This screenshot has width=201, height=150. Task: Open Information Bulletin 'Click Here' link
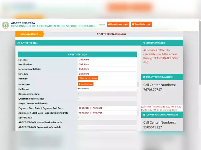pyautogui.click(x=84, y=69)
